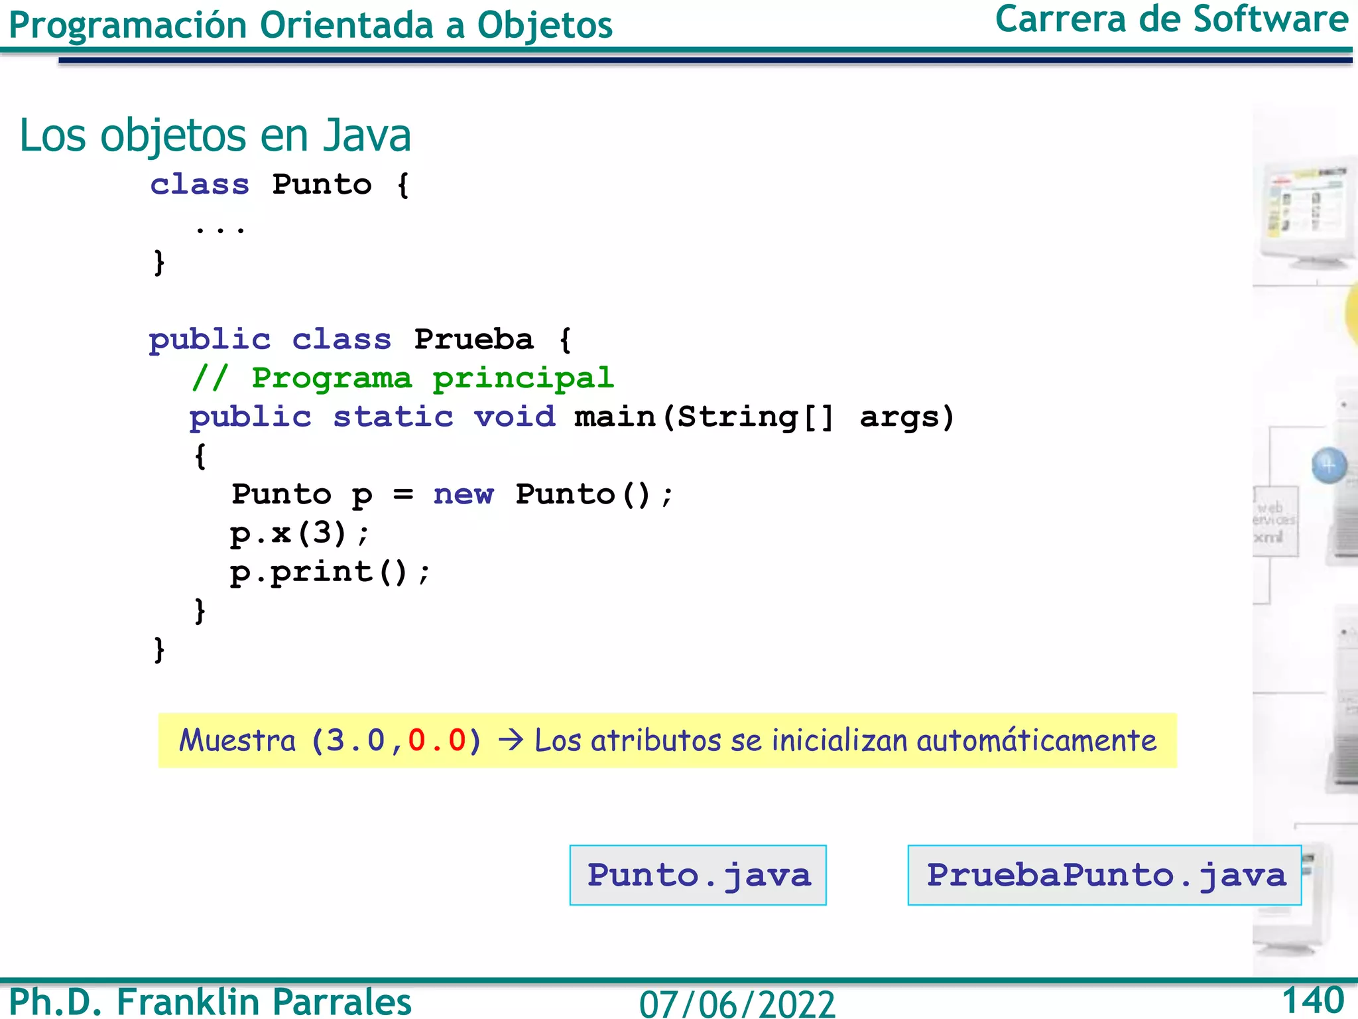Viewport: 1358px width, 1019px height.
Task: Click the author name 'Ph.D. Franklin Parrales'
Action: pos(210,1001)
